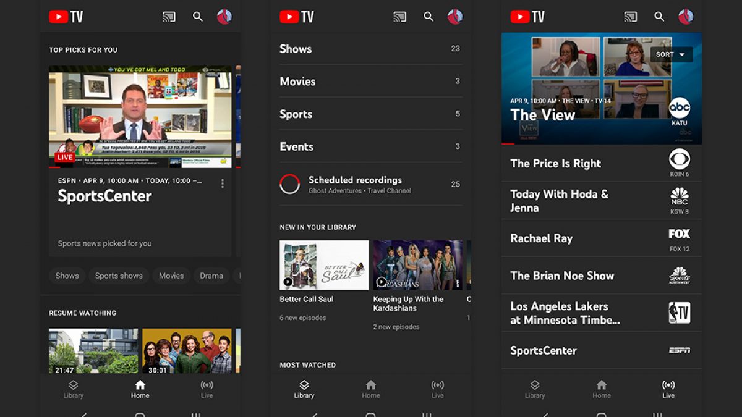Open the SORT dropdown on The View banner

click(671, 54)
